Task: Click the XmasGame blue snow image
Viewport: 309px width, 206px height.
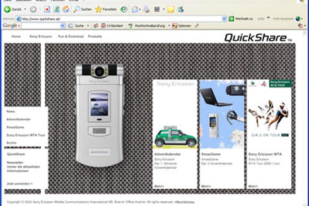Action: click(x=222, y=114)
